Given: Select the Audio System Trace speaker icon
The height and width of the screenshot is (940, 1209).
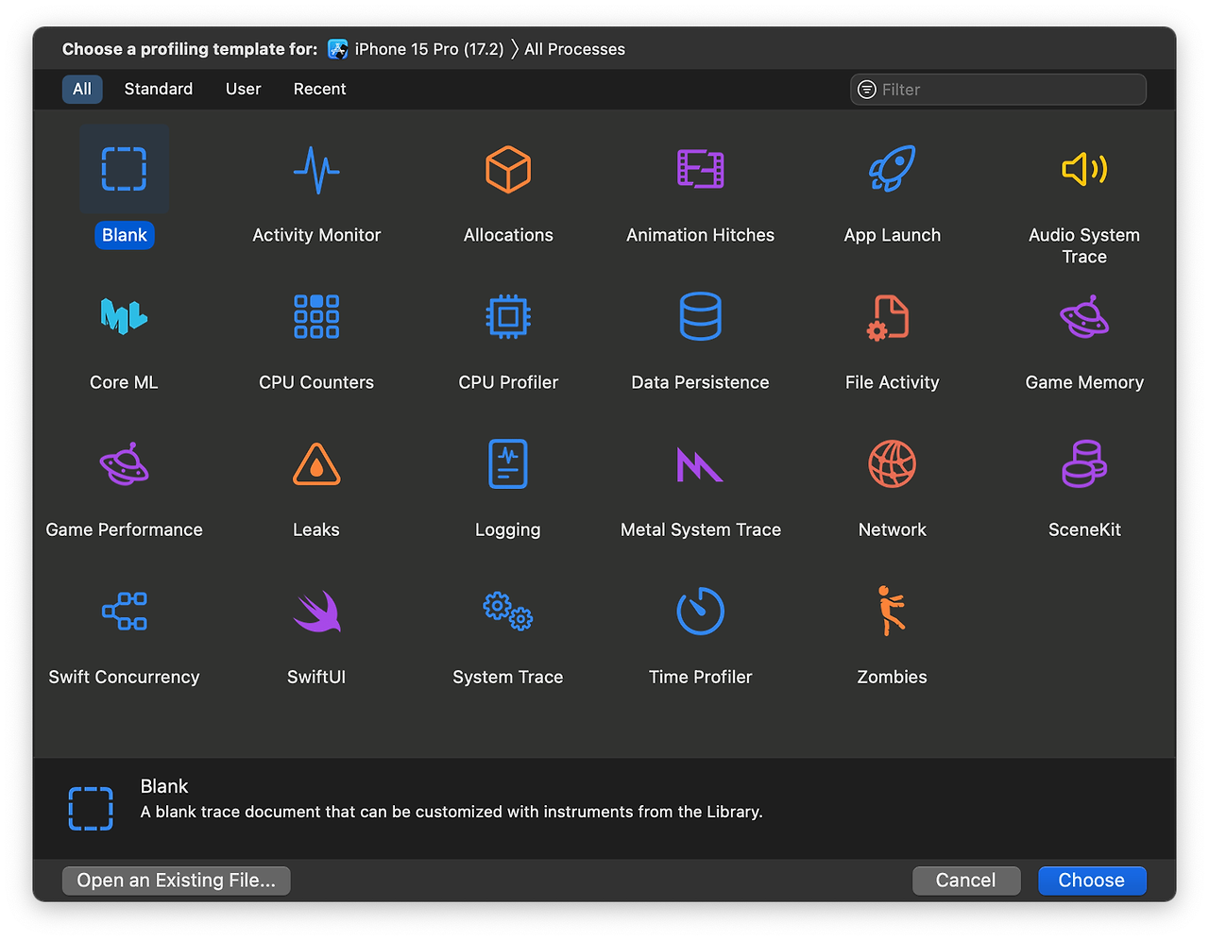Looking at the screenshot, I should pos(1084,169).
